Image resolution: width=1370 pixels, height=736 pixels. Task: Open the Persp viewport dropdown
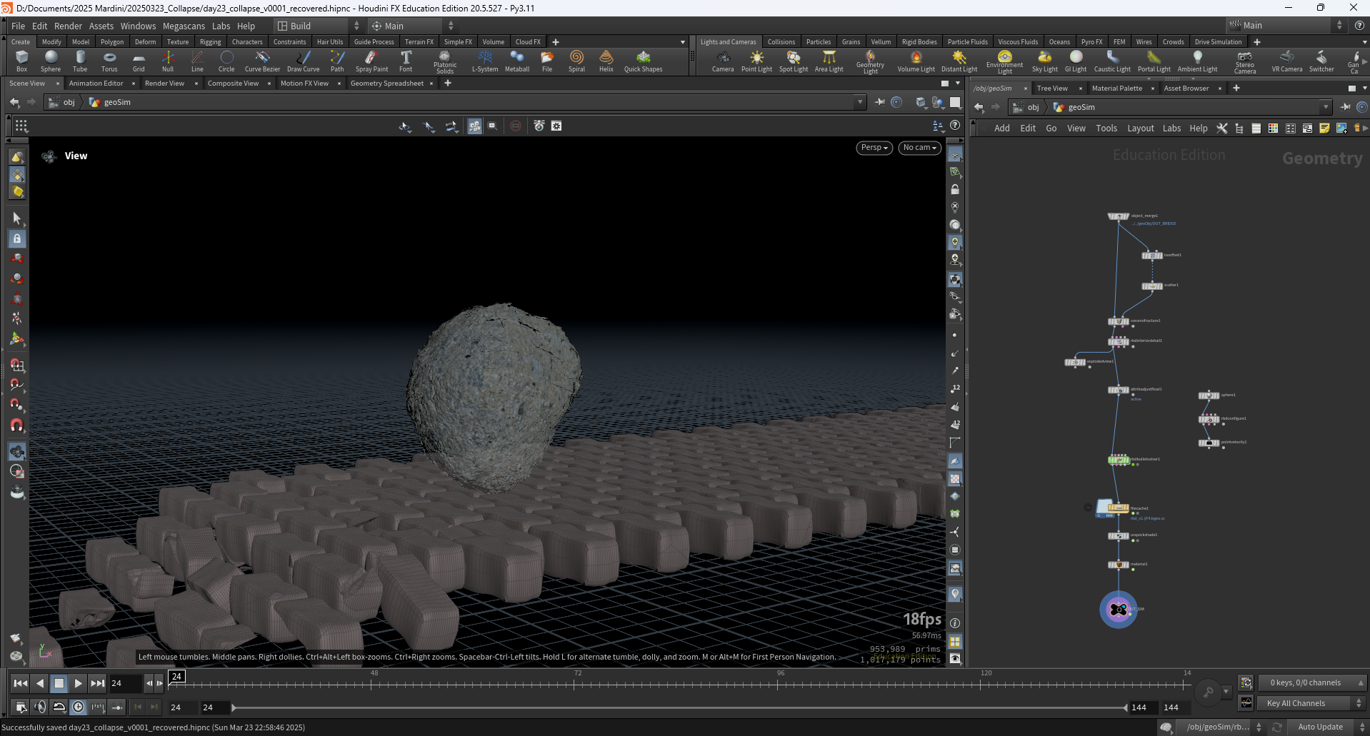click(x=874, y=148)
